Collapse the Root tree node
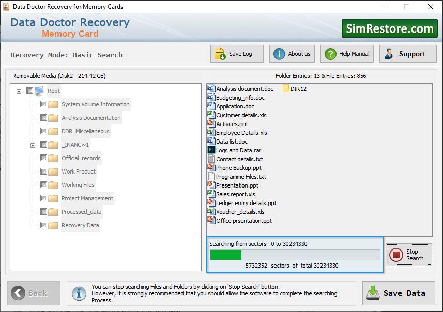This screenshot has height=312, width=443. (x=19, y=91)
